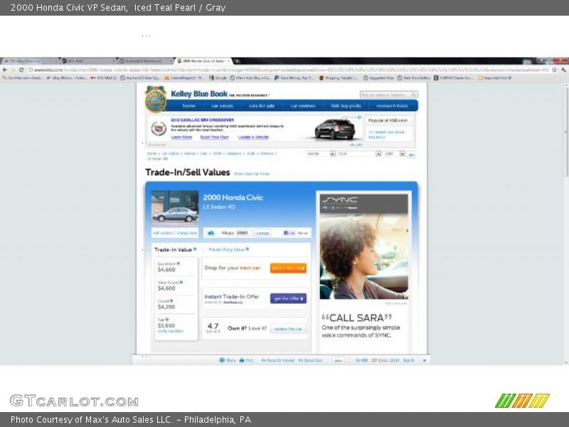Click the Learn More link in Cadillac ad
Screen dimensions: 569x427
point(181,137)
